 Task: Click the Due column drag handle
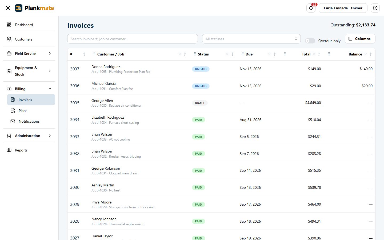[x=242, y=54]
